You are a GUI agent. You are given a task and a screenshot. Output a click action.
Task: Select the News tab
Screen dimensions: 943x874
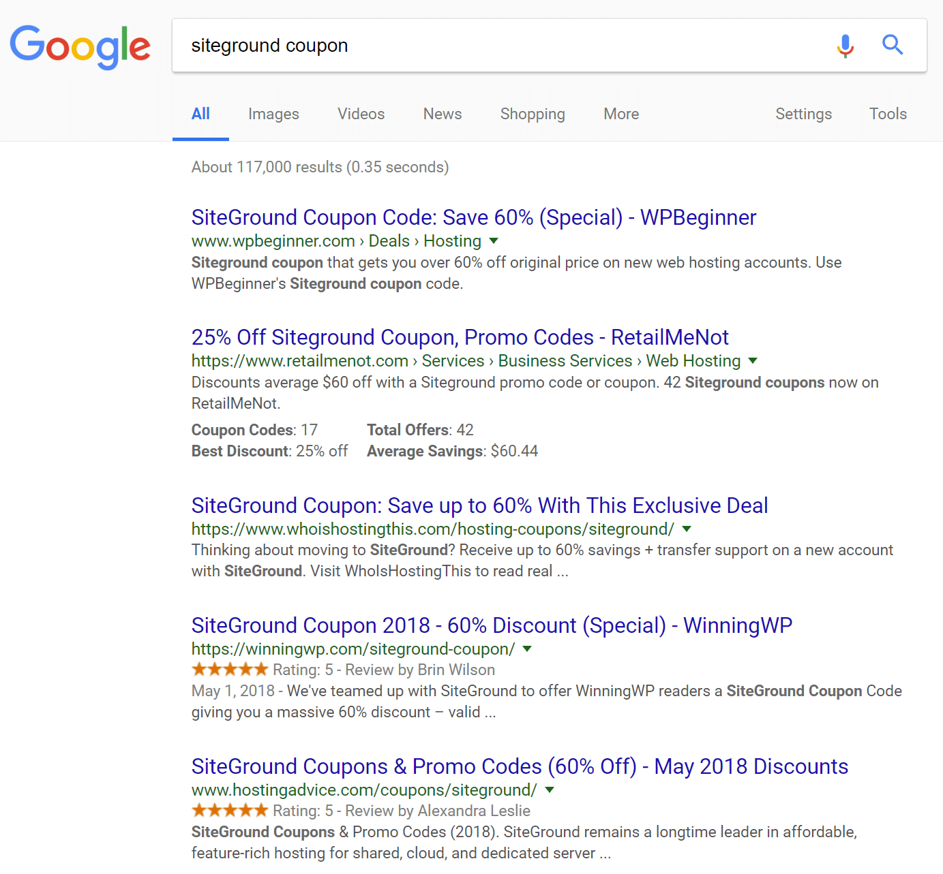click(x=442, y=114)
